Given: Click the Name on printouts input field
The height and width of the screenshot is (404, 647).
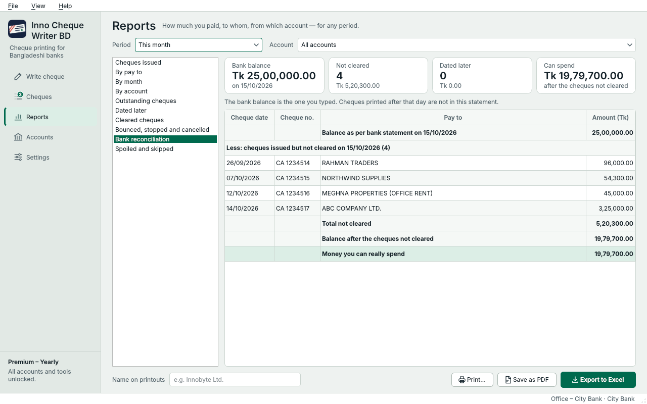Looking at the screenshot, I should (235, 380).
